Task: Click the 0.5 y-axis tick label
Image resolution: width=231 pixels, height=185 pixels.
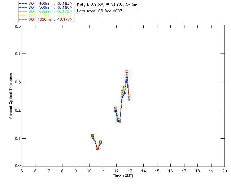Action: pos(18,26)
